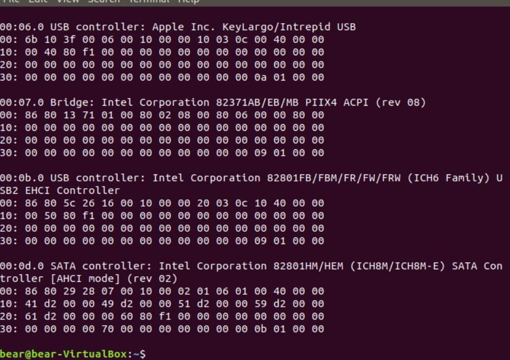The height and width of the screenshot is (360, 510).
Task: Click the 'SB2 EHCI Controller' wrapped line
Action: pos(60,190)
